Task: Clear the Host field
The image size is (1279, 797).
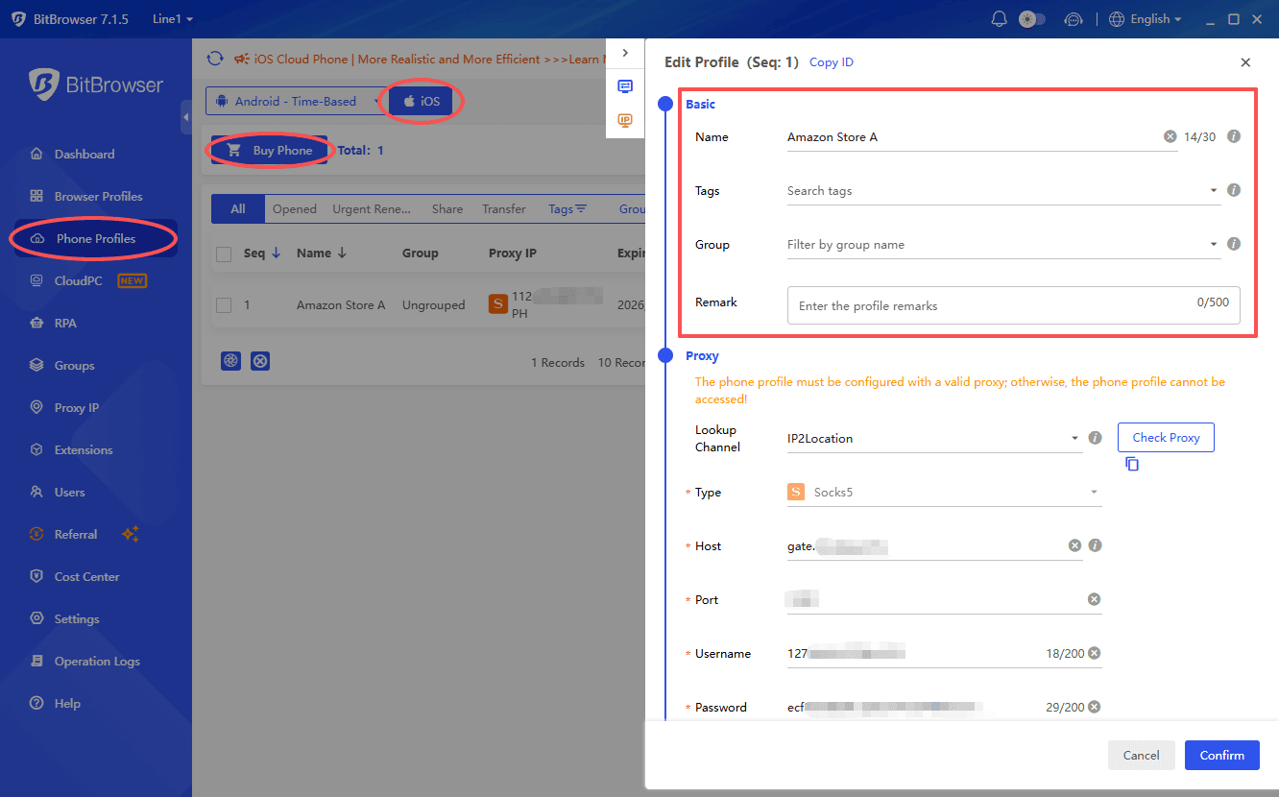Action: click(x=1074, y=545)
